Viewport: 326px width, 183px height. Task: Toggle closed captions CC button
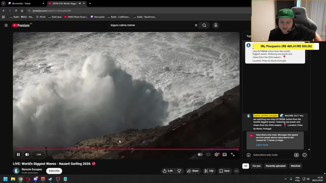coord(208,154)
